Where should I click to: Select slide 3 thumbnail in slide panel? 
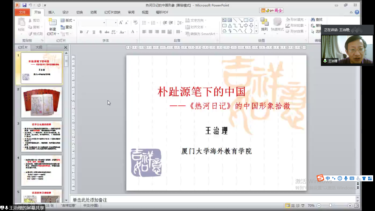(41, 137)
